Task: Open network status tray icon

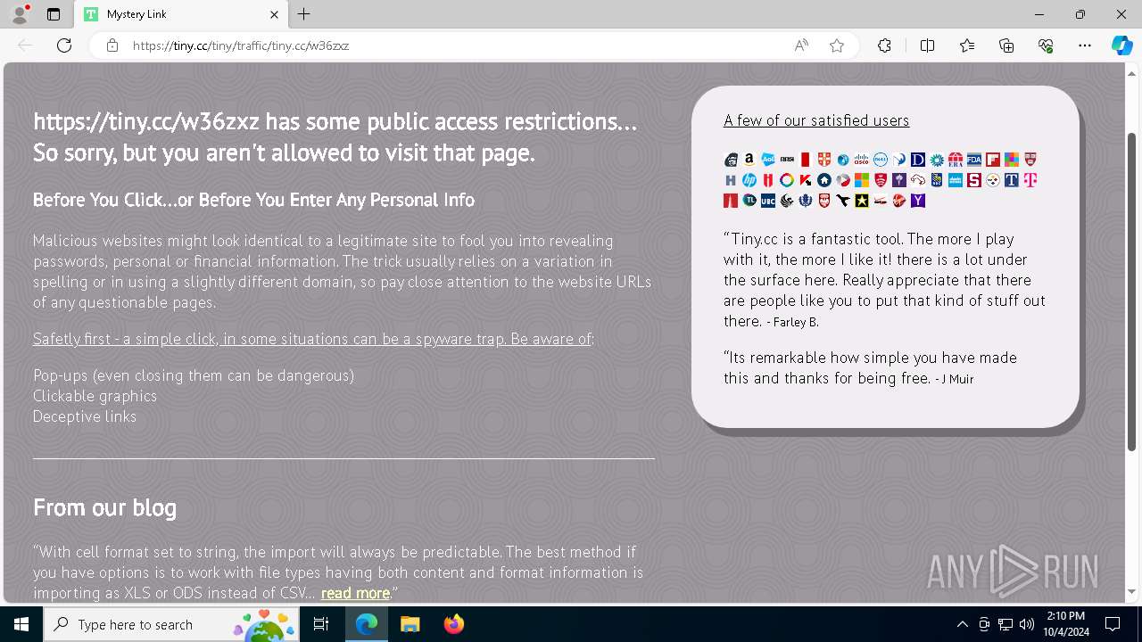Action: pyautogui.click(x=1005, y=624)
